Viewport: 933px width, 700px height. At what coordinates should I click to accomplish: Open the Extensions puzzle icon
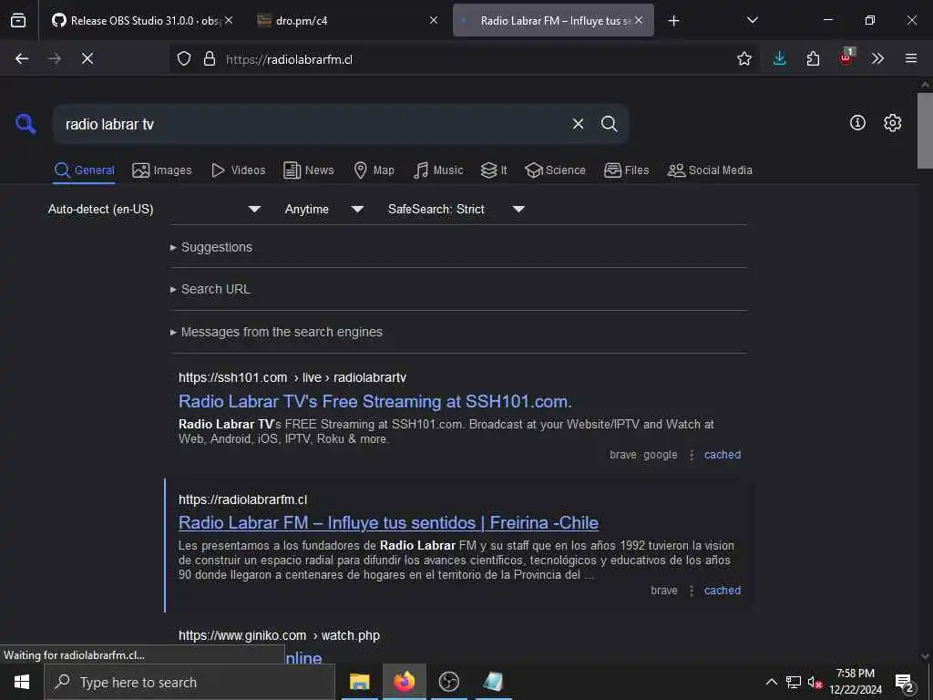(813, 58)
